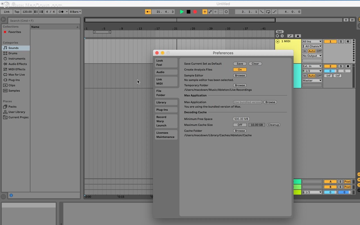This screenshot has height=225, width=360.
Task: Switch to the Audio preferences tab
Action: (166, 72)
